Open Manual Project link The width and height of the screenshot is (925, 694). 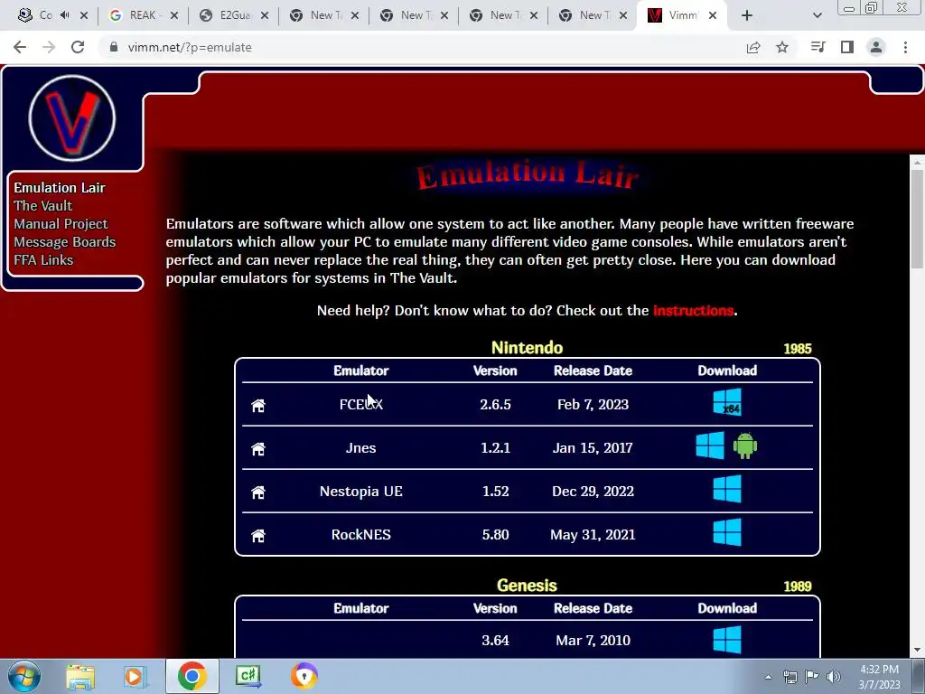pos(61,224)
